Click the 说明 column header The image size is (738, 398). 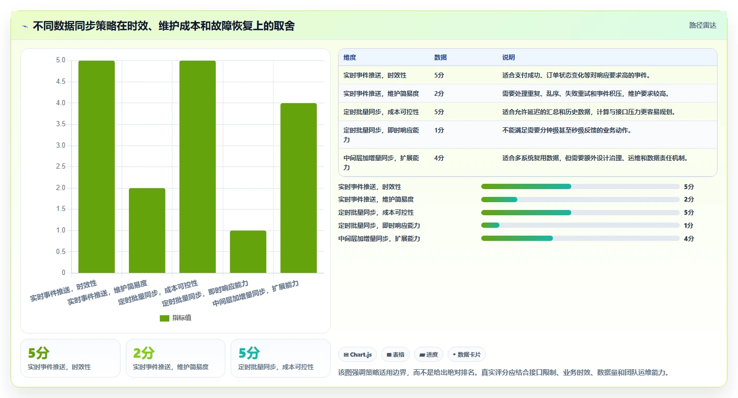(508, 58)
